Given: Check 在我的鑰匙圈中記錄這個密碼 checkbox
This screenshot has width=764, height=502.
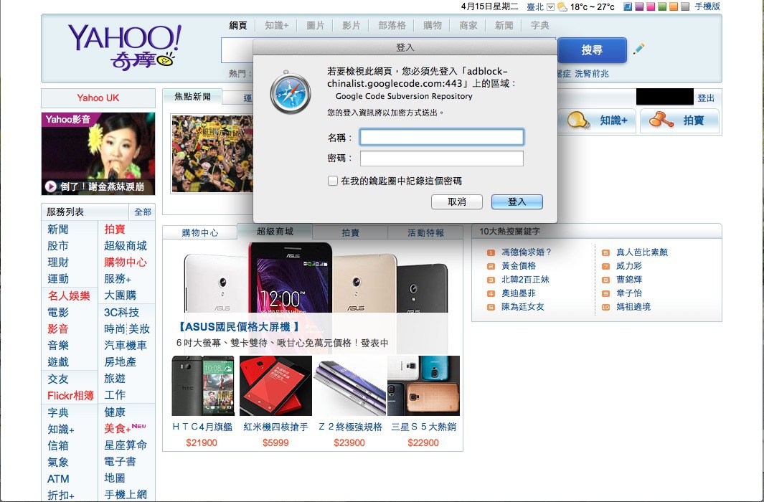Looking at the screenshot, I should coord(333,181).
